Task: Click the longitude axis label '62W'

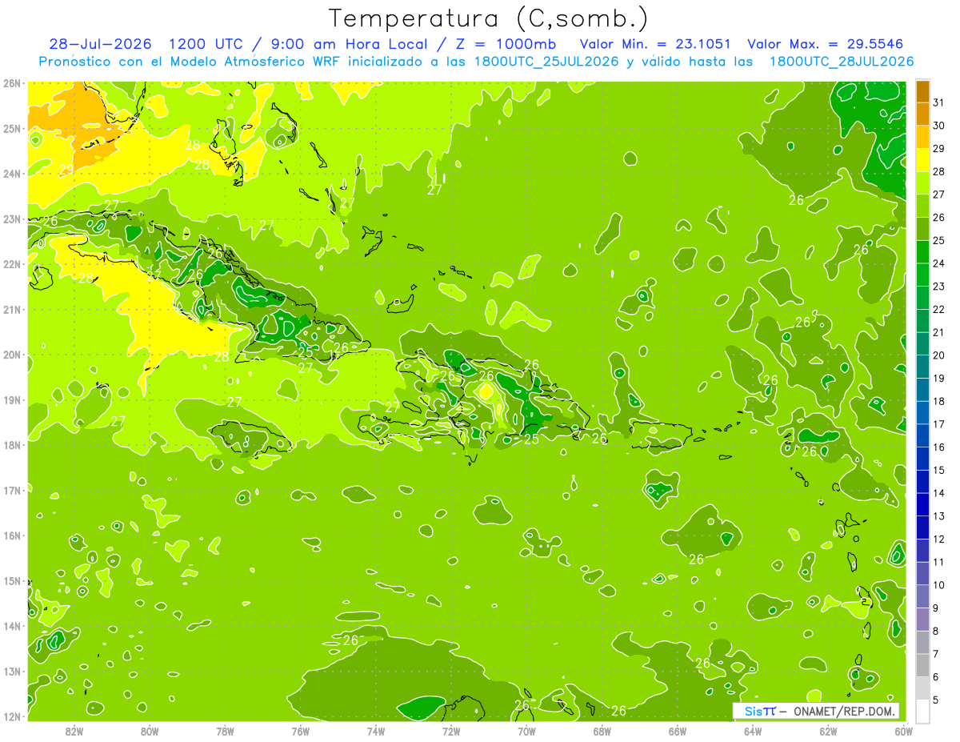Action: tap(828, 731)
